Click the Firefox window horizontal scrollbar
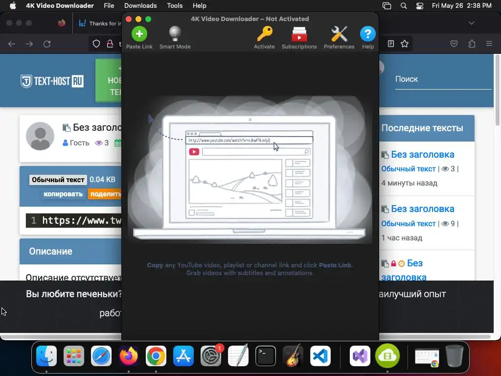The height and width of the screenshot is (376, 501). (x=246, y=337)
